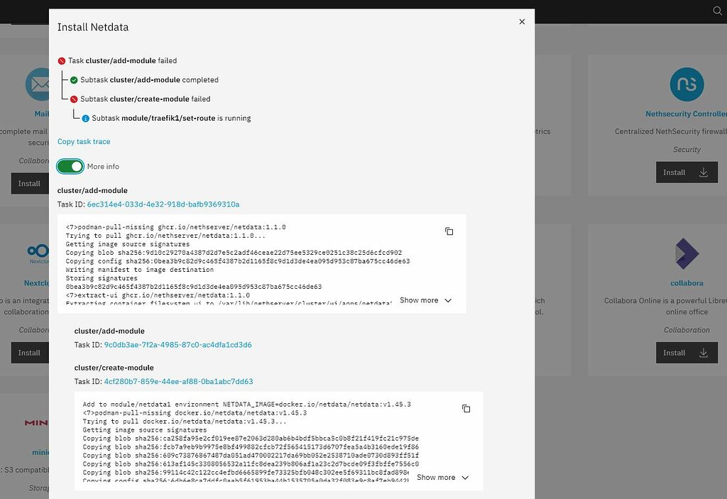This screenshot has width=727, height=499.
Task: Expand Show more under the first log box
Action: pyautogui.click(x=425, y=300)
